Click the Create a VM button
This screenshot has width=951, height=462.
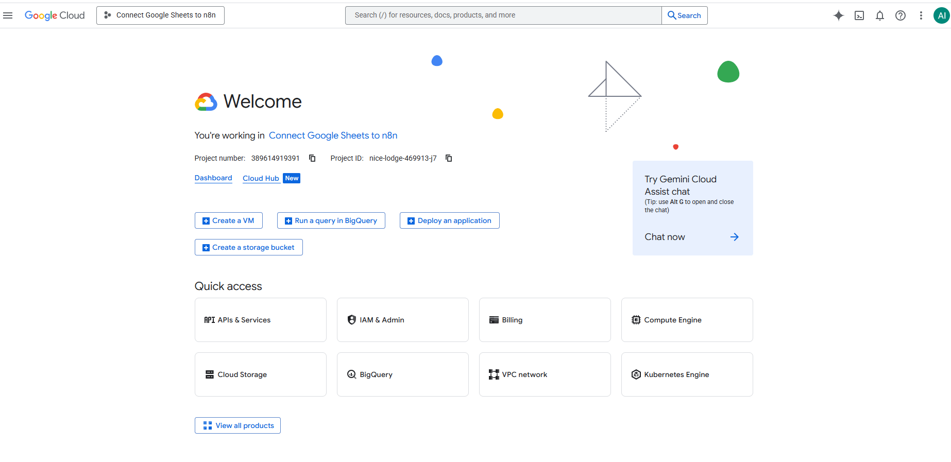click(229, 220)
